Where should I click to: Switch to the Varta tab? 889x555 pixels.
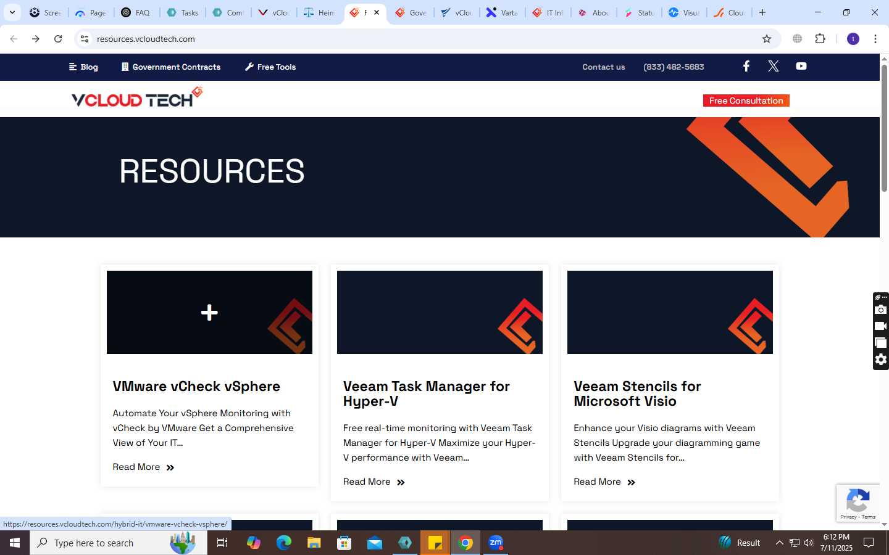tap(502, 12)
